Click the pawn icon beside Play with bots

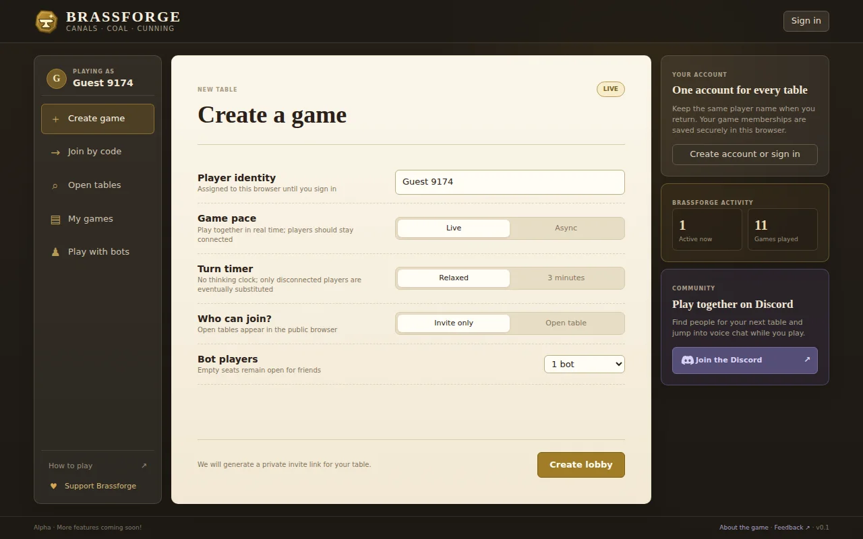coord(55,252)
